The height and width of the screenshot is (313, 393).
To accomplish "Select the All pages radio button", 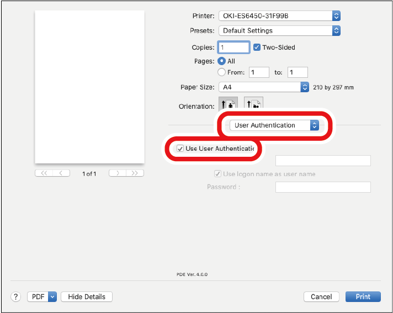I will coord(222,61).
